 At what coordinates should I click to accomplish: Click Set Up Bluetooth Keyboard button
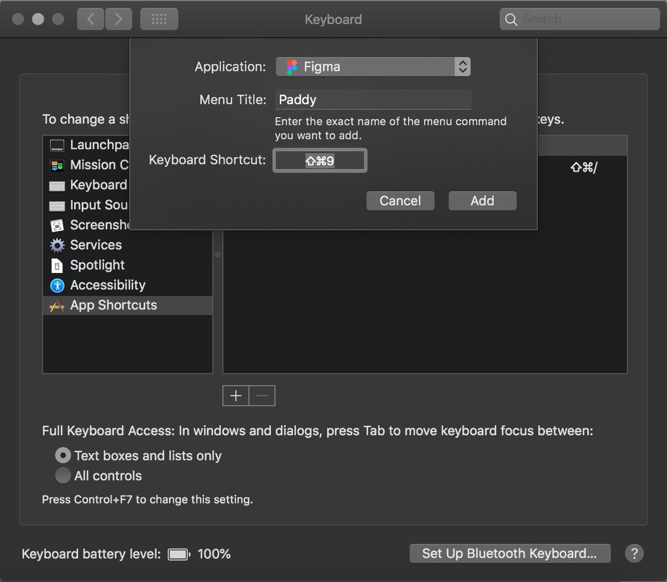510,553
